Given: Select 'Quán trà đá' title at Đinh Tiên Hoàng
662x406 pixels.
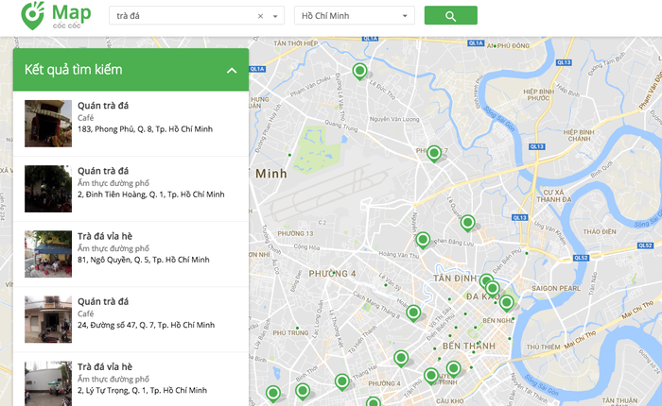Looking at the screenshot, I should pyautogui.click(x=103, y=171).
